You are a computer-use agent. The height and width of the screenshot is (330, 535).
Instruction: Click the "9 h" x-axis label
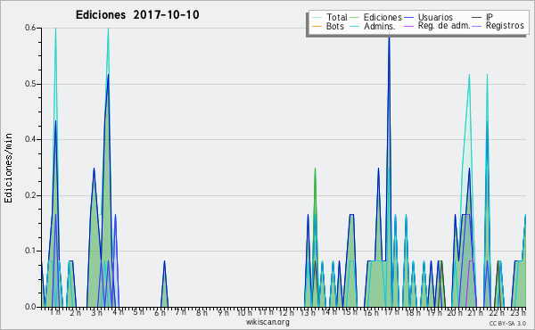pyautogui.click(x=224, y=312)
